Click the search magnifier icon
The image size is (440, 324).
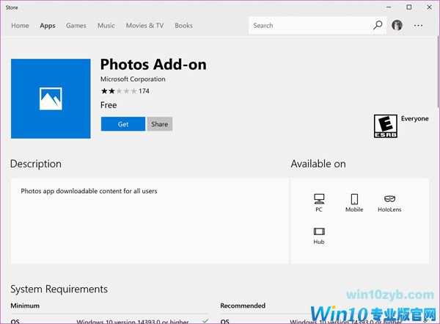tap(378, 26)
